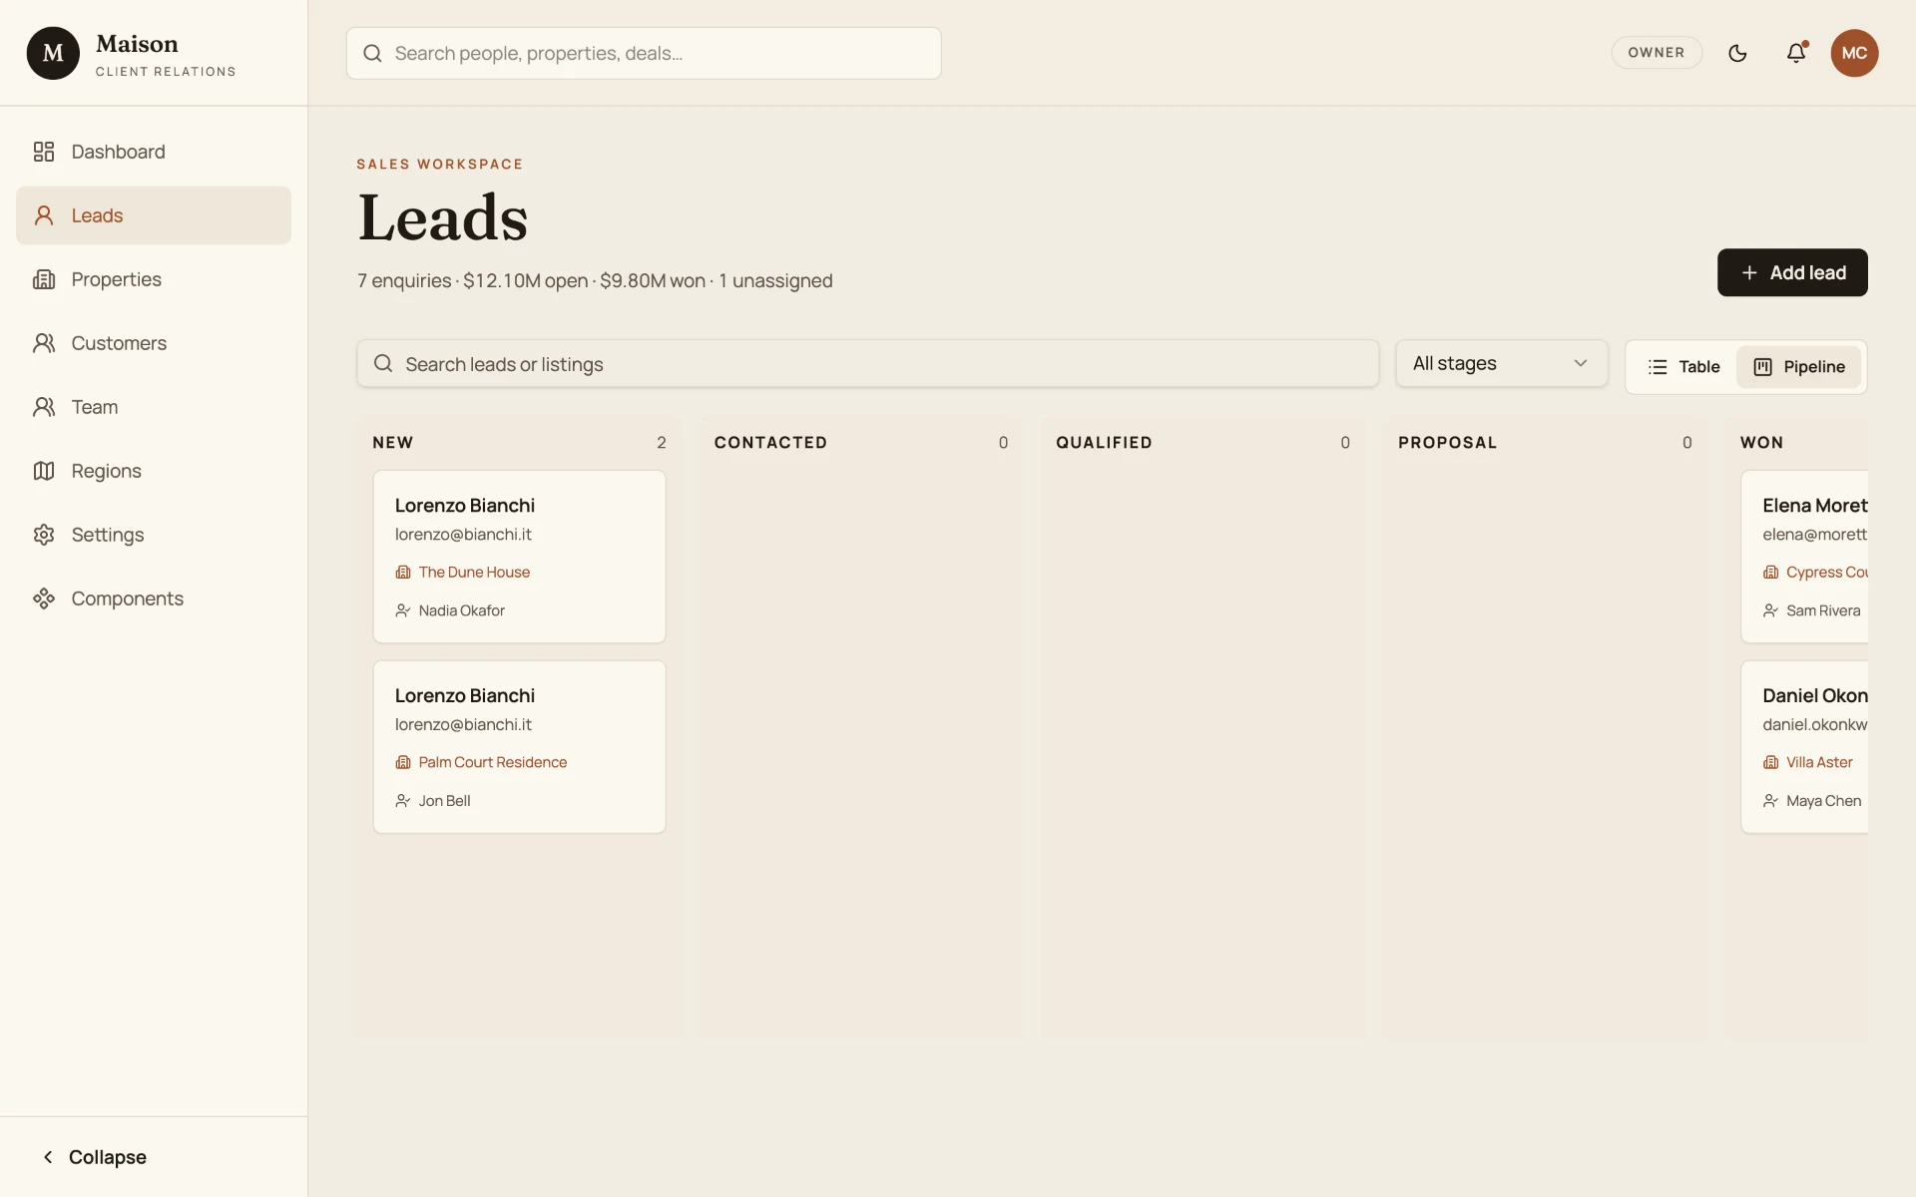This screenshot has width=1916, height=1197.
Task: Click building icon beside Palm Court Residence
Action: tap(403, 762)
